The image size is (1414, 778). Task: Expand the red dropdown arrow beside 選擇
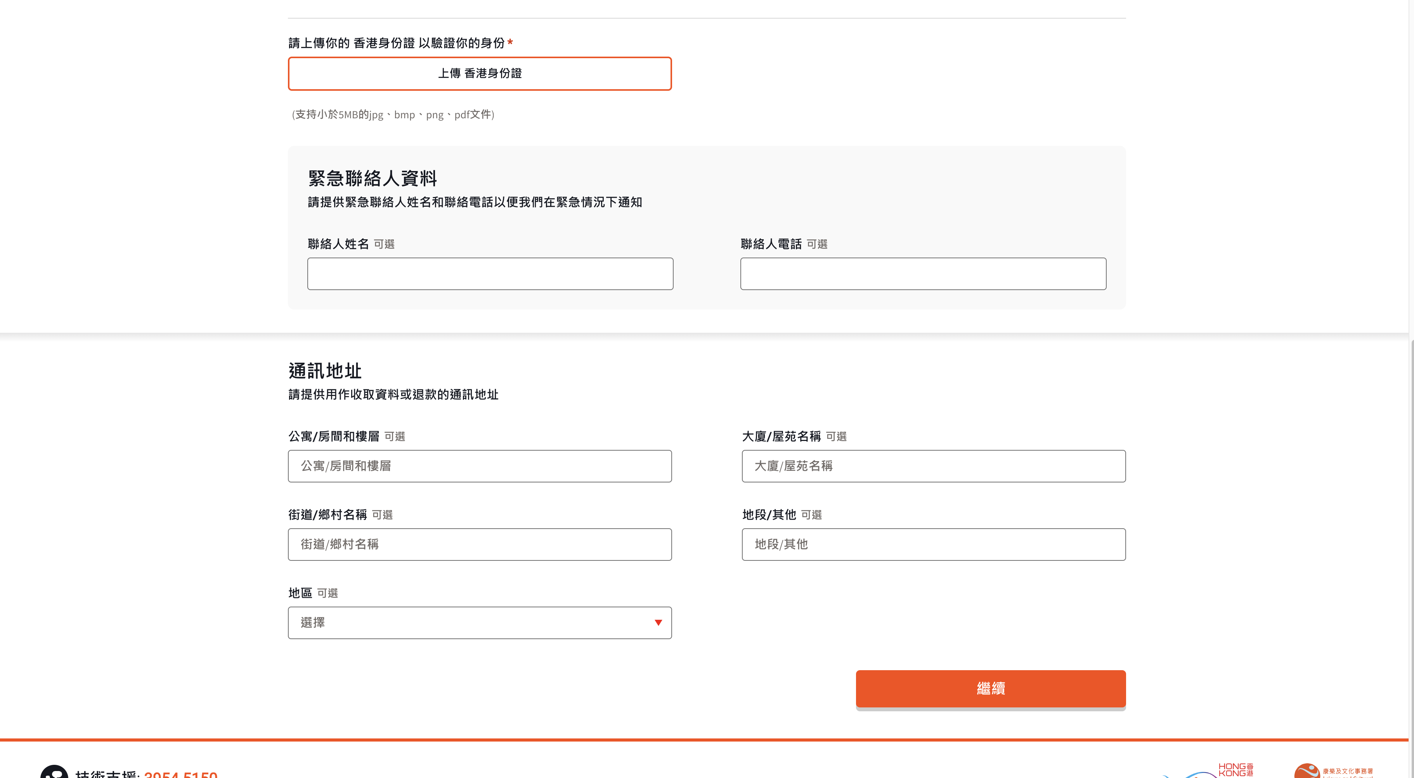(x=658, y=623)
